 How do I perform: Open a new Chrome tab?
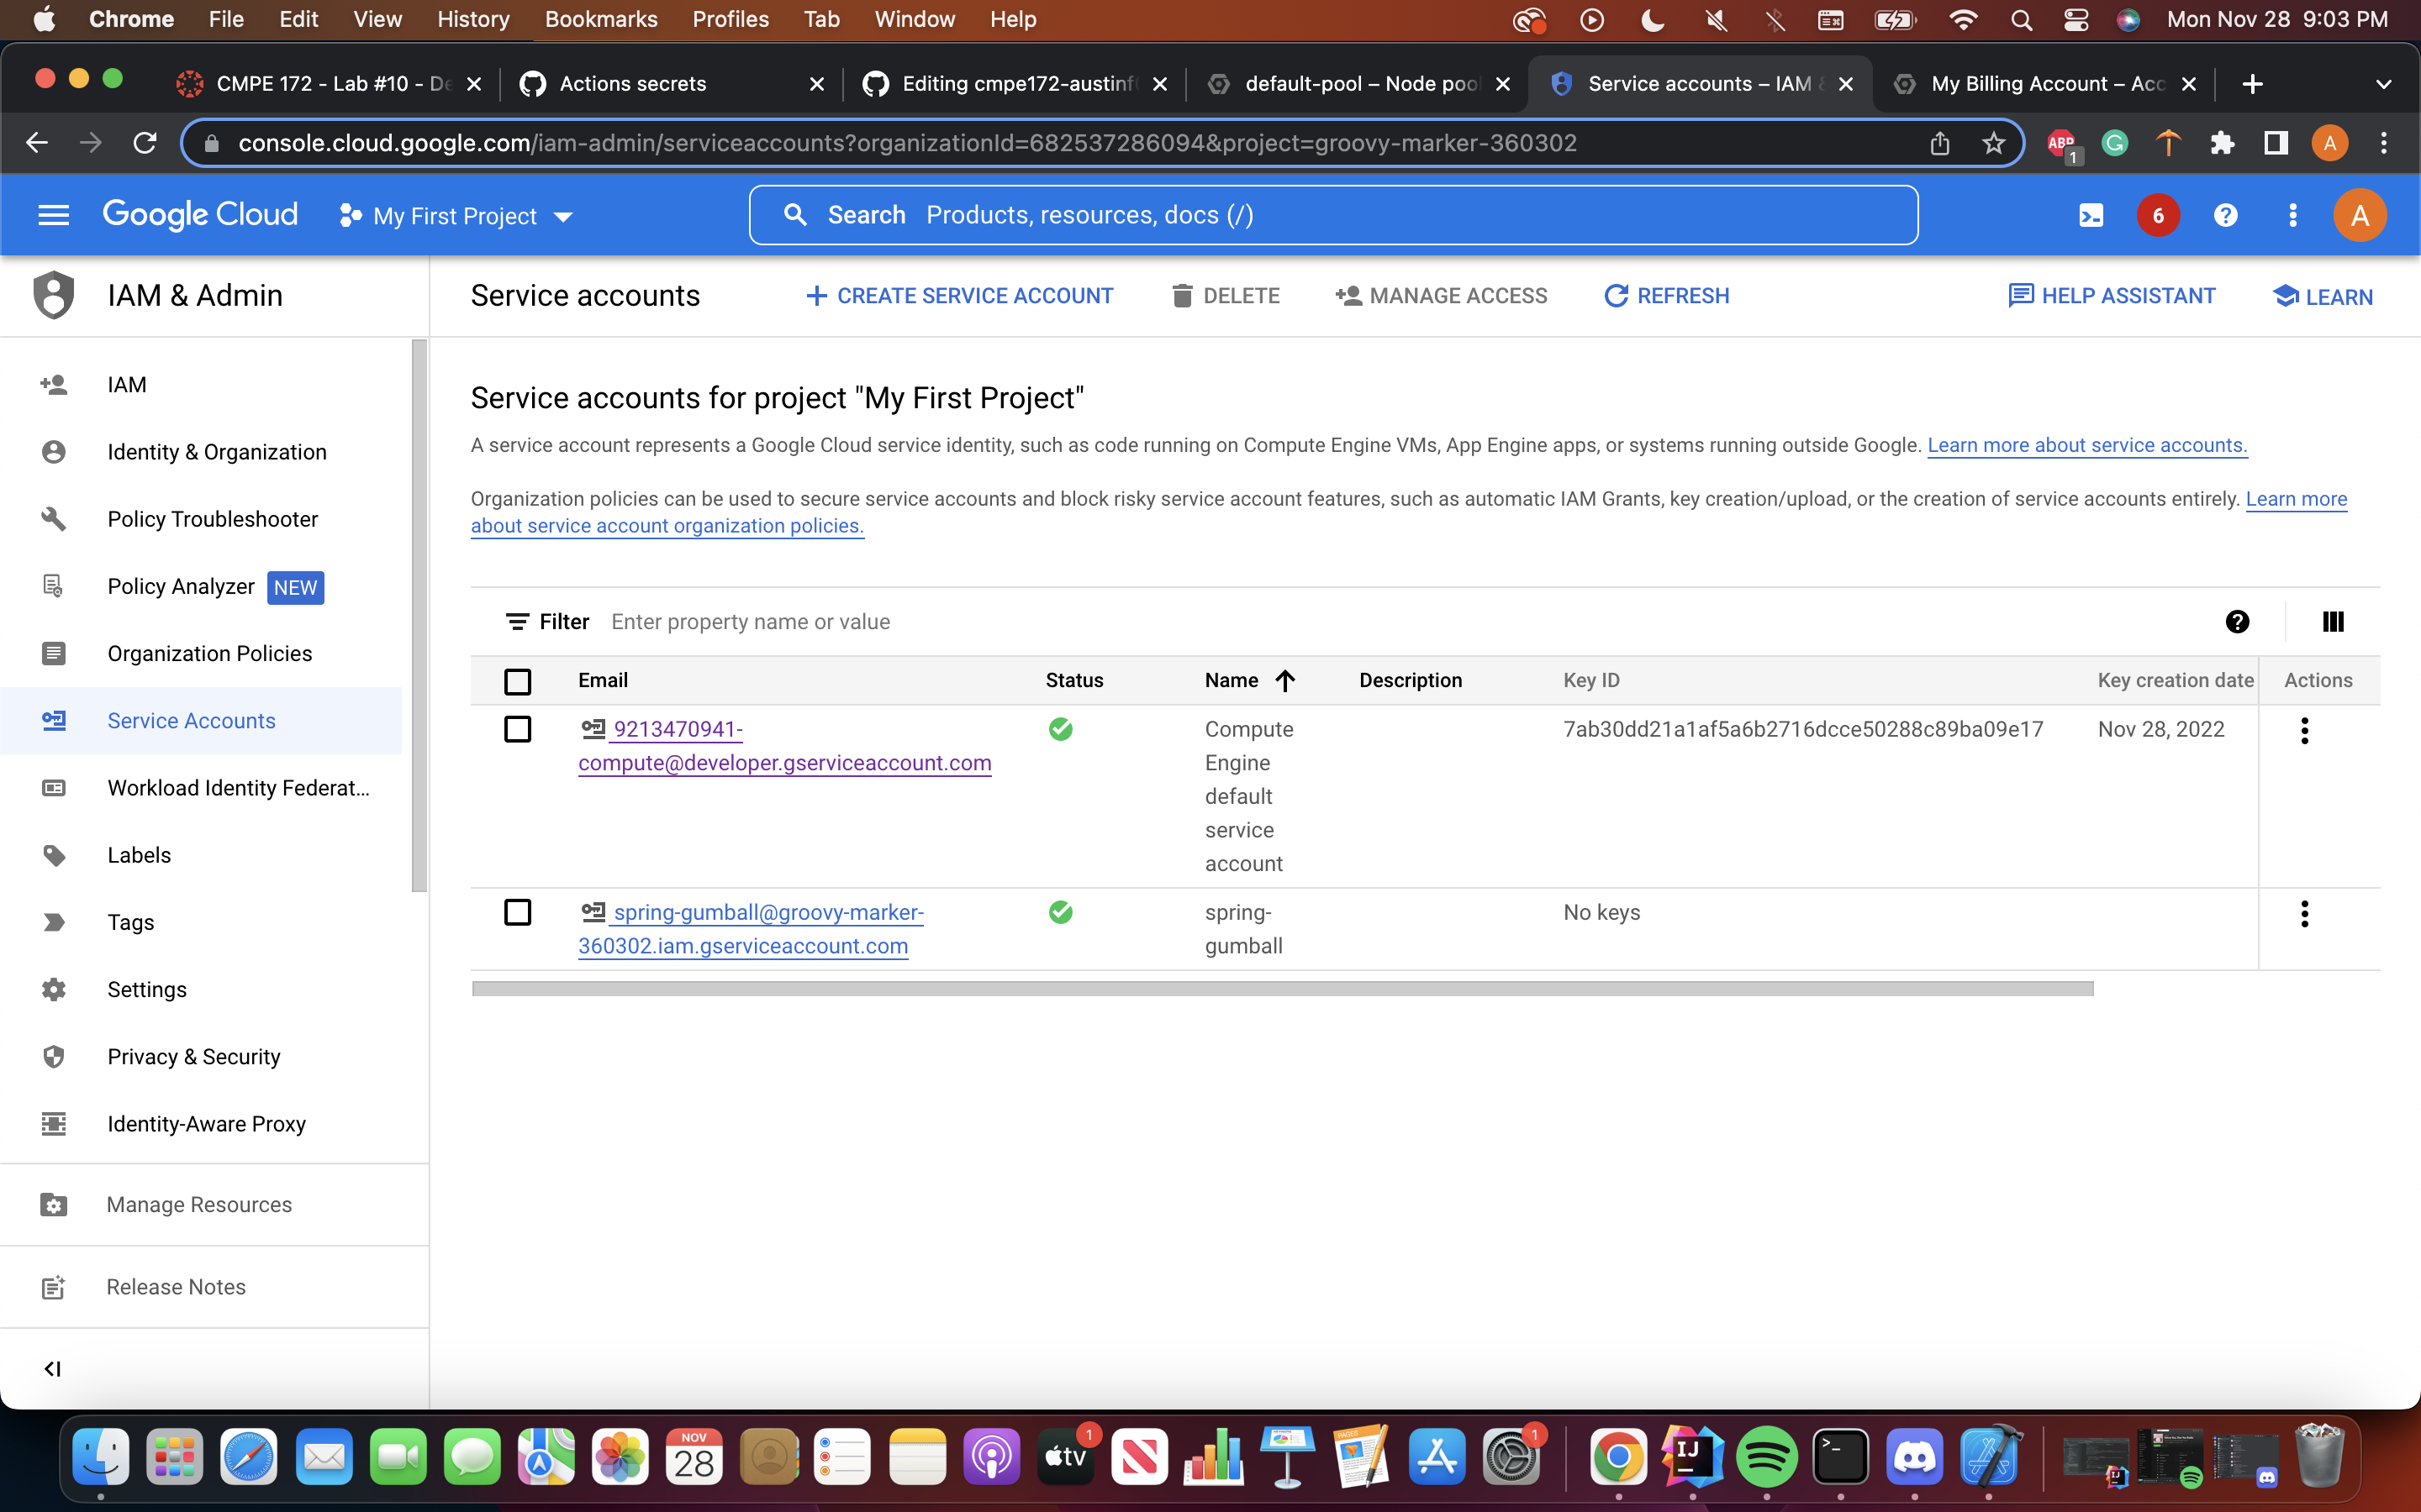(x=2253, y=84)
